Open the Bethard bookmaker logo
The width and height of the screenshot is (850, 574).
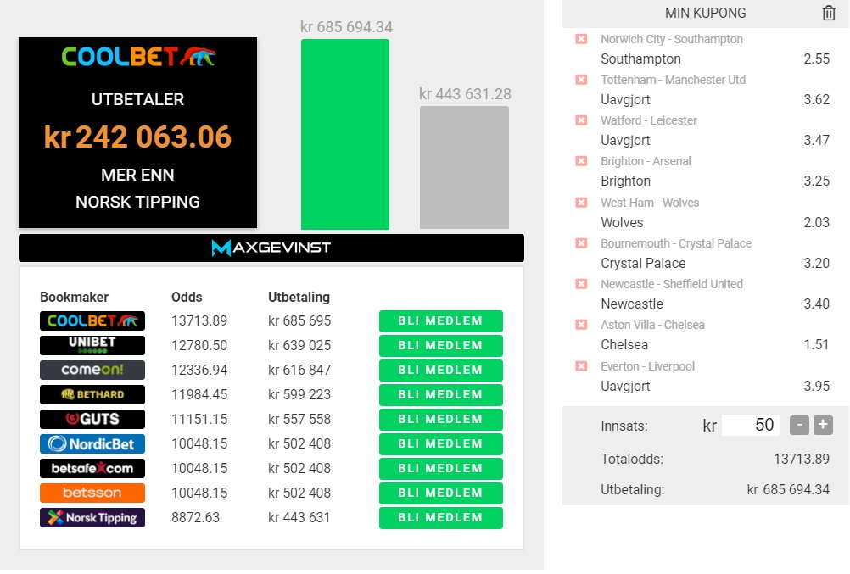coord(92,394)
